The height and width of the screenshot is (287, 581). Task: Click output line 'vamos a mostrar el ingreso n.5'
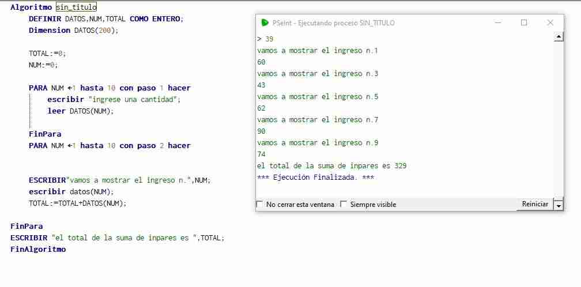[x=318, y=97]
